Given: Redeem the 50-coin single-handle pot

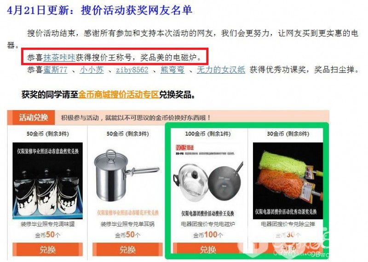Looking at the screenshot, I should pyautogui.click(x=127, y=249).
